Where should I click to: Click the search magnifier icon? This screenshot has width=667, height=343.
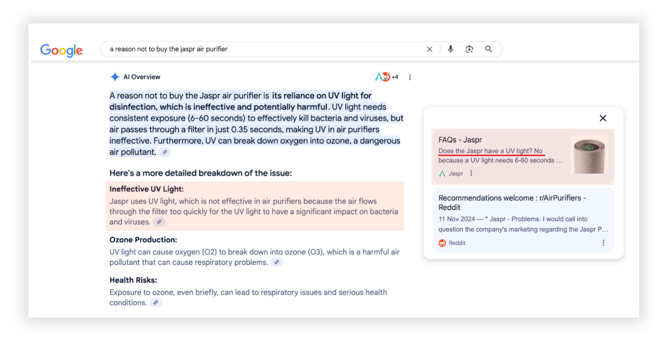coord(489,49)
